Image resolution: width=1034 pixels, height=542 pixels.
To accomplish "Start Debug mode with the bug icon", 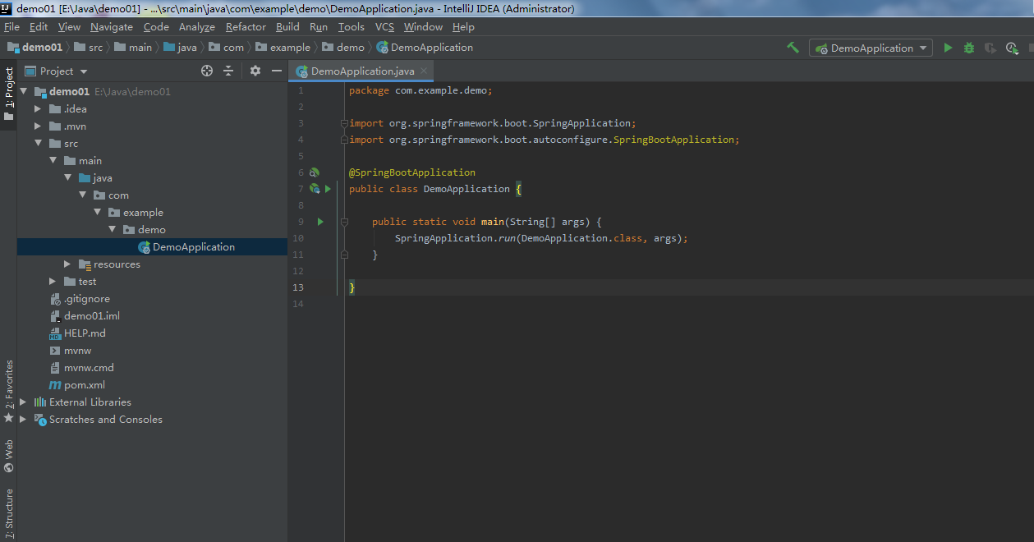I will tap(968, 48).
